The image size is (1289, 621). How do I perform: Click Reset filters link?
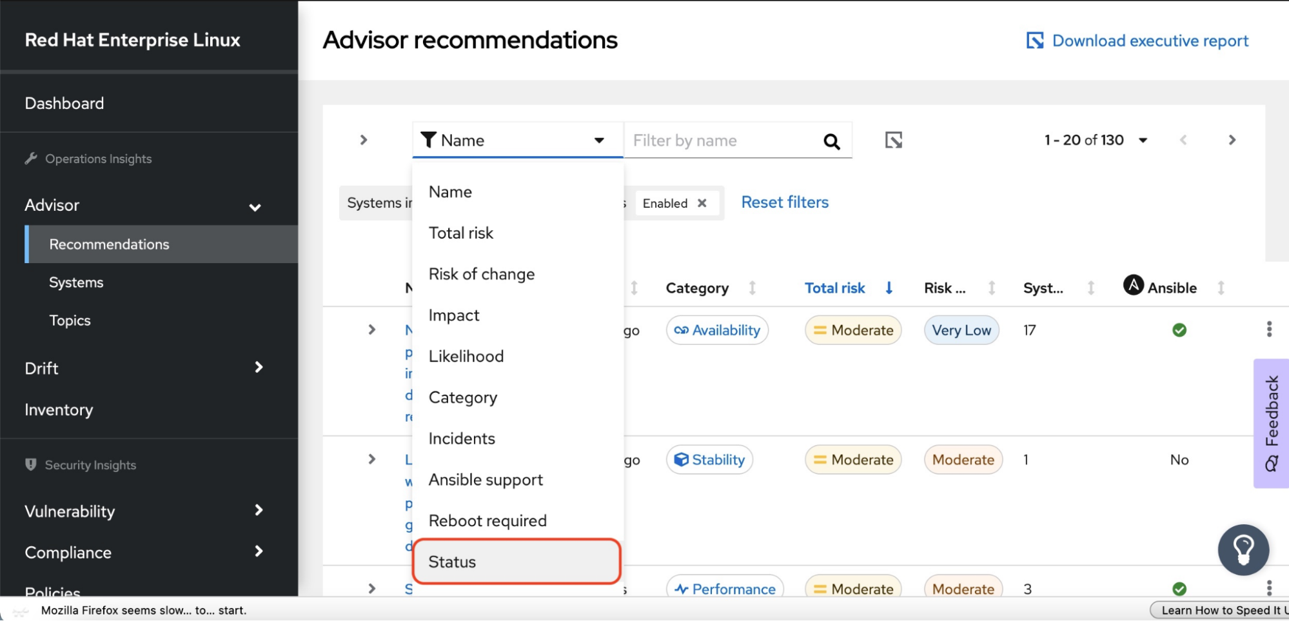click(785, 202)
